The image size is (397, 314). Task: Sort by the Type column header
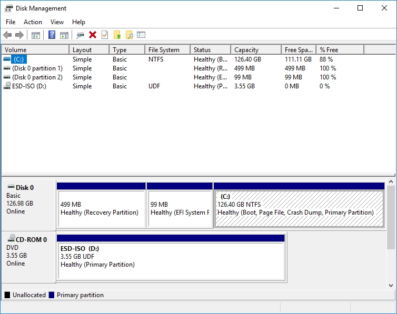click(x=127, y=50)
